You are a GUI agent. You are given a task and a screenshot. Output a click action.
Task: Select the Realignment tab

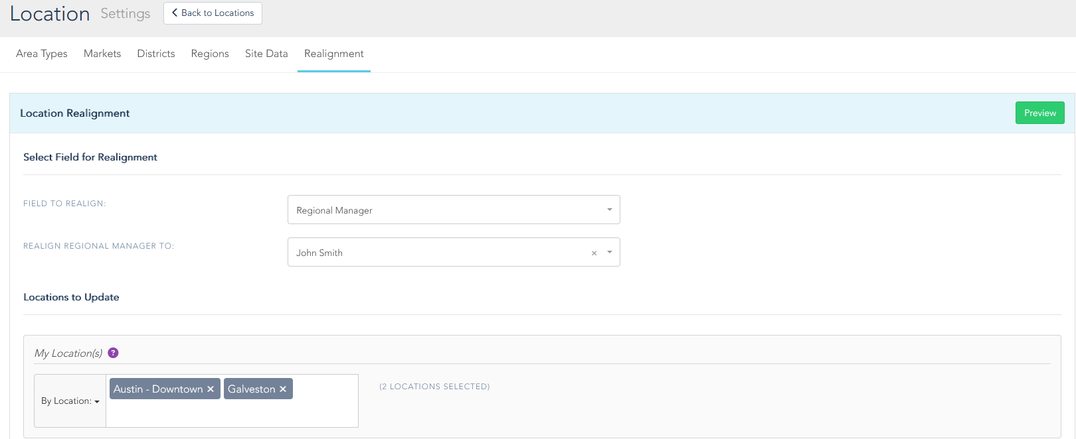[334, 54]
